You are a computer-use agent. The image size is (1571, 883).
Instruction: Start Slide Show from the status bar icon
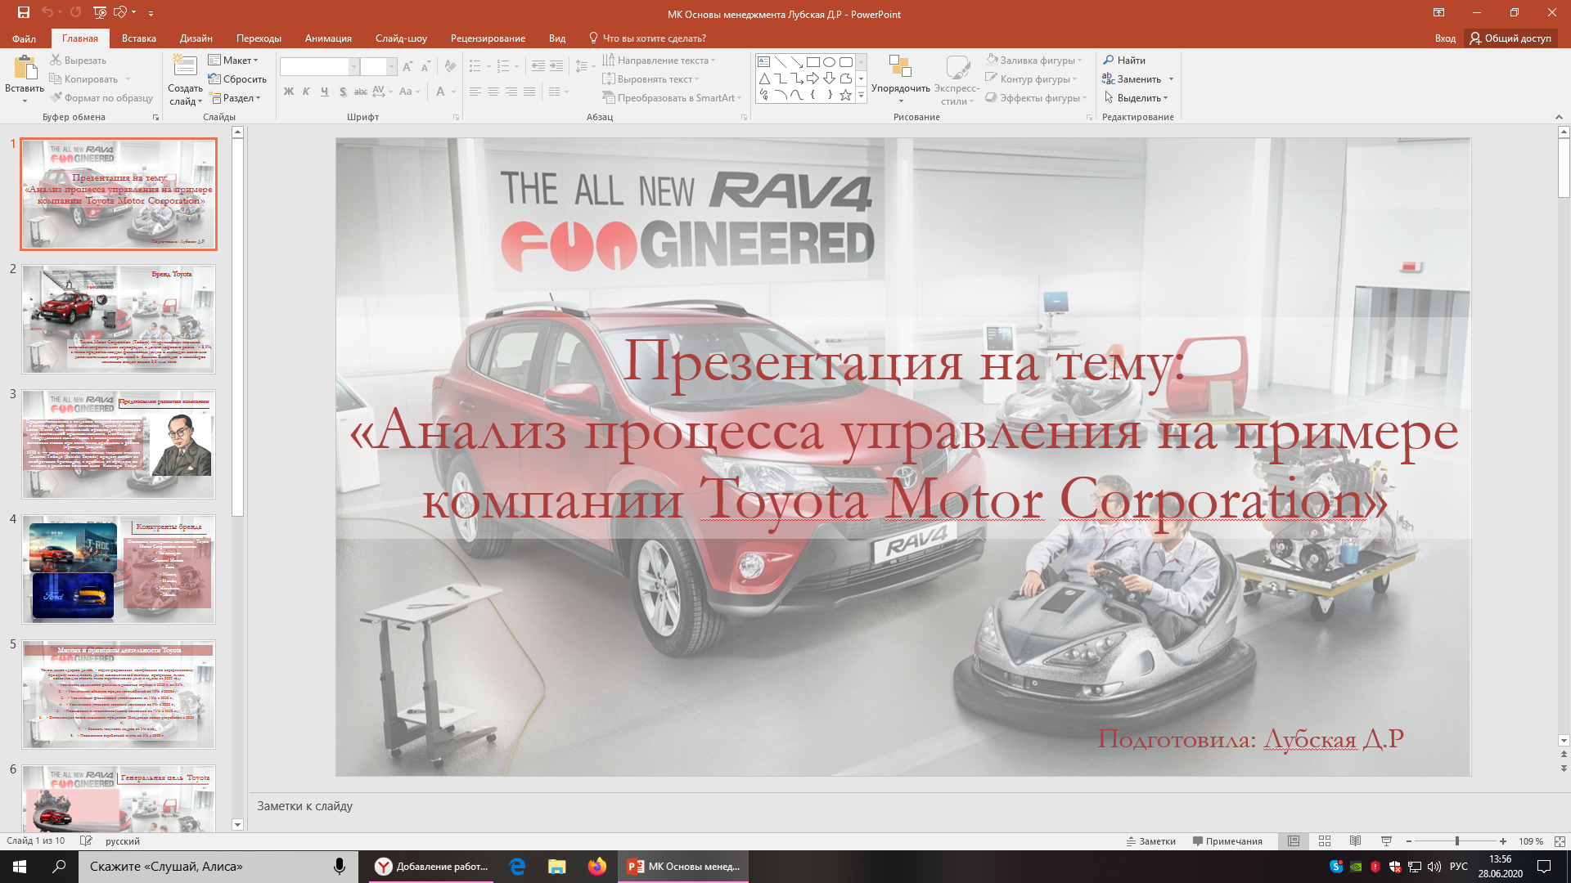coord(1386,840)
